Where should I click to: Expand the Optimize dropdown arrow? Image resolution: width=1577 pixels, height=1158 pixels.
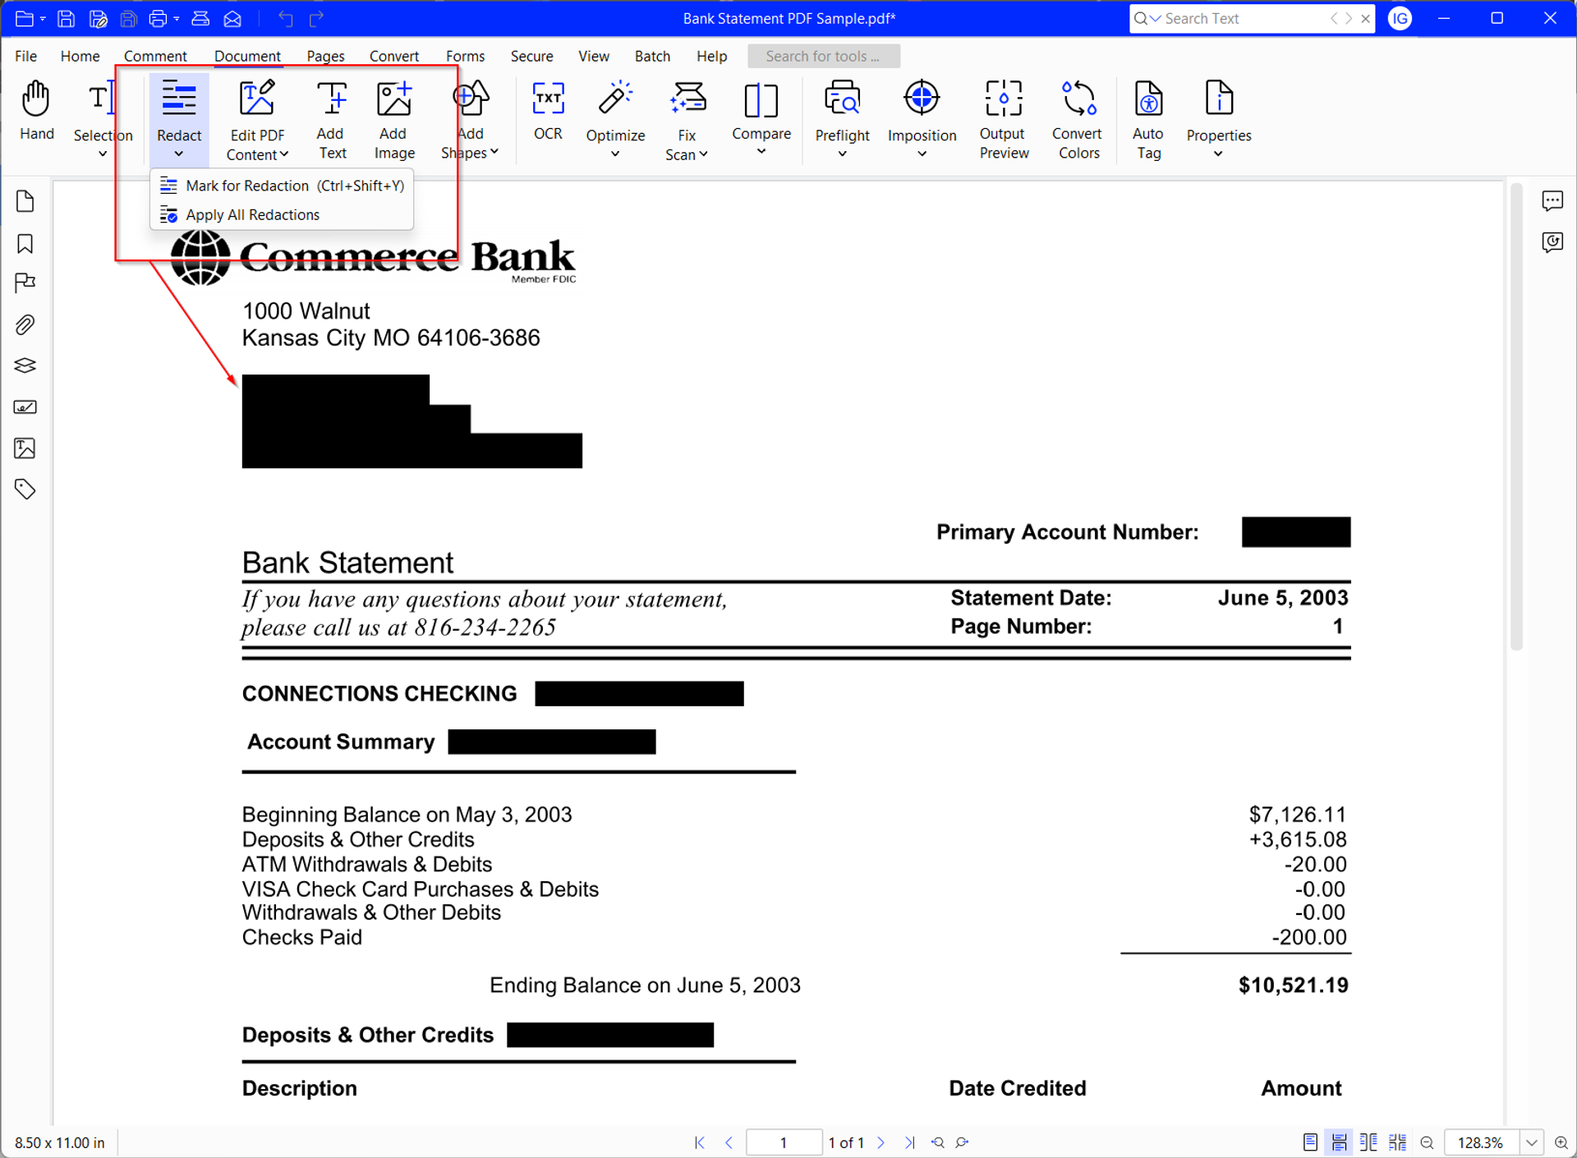[x=615, y=154]
